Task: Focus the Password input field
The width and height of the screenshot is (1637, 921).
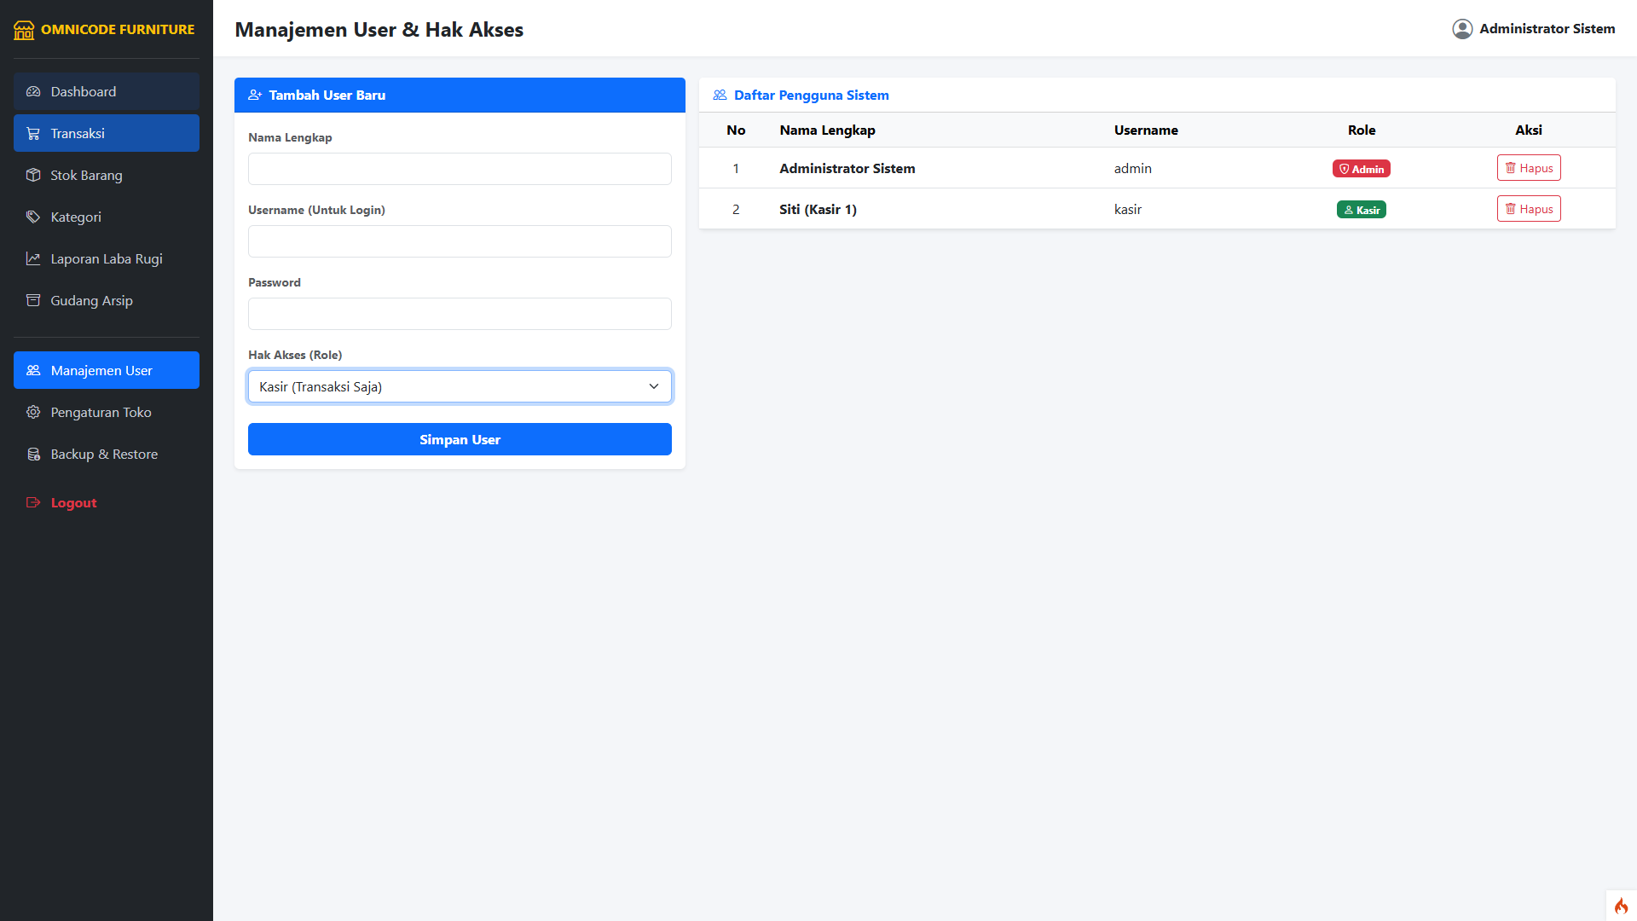Action: coord(460,314)
